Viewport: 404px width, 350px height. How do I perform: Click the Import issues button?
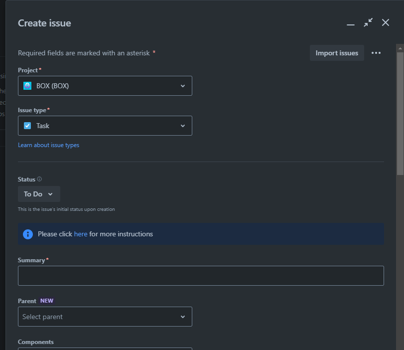pos(337,53)
